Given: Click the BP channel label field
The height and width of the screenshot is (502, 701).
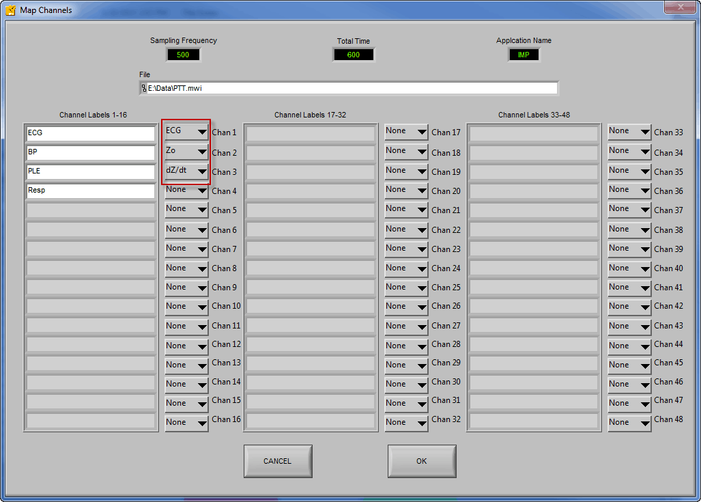Looking at the screenshot, I should (90, 152).
